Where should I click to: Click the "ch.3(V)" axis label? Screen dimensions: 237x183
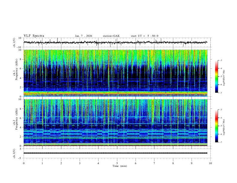click(14, 153)
